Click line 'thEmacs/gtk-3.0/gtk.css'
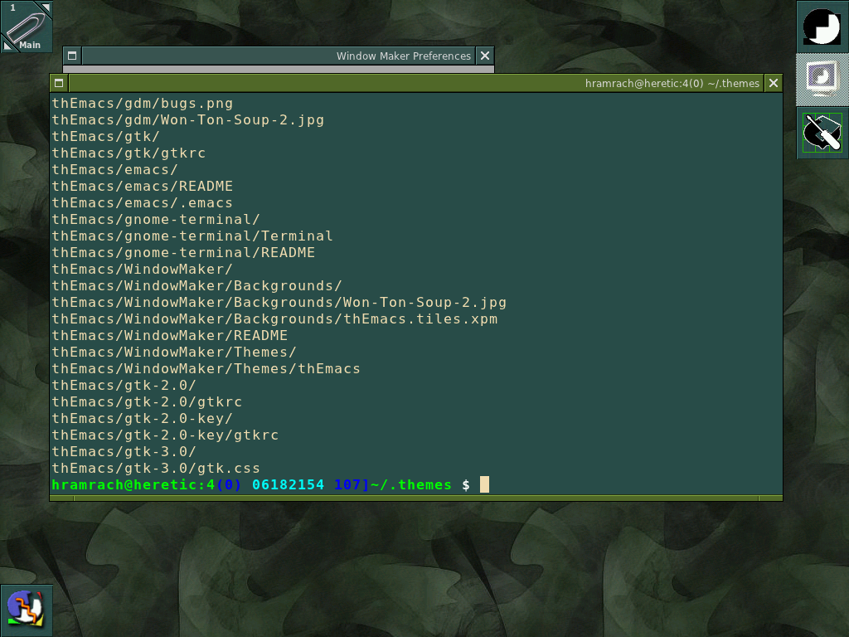Image resolution: width=849 pixels, height=637 pixels. (x=156, y=468)
